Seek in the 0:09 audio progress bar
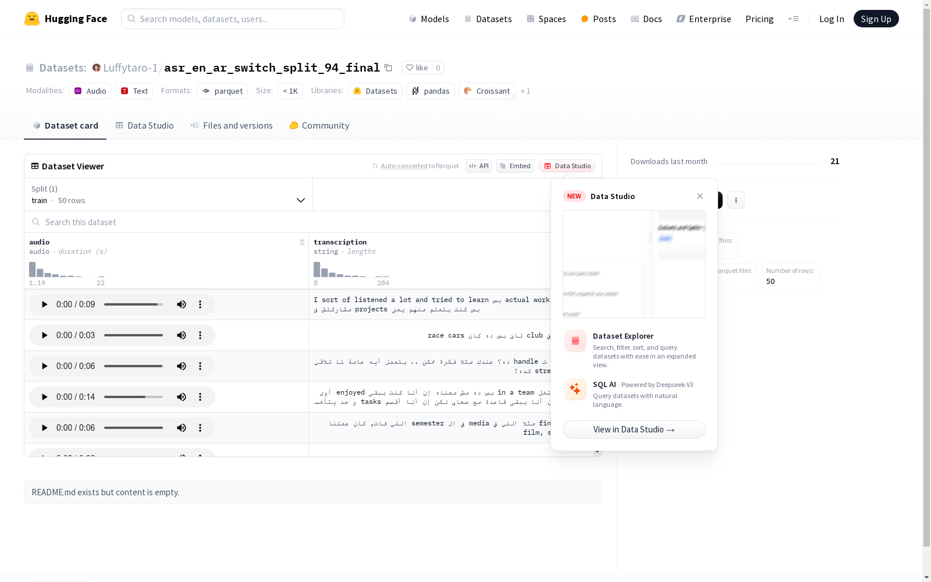Image resolution: width=931 pixels, height=582 pixels. pos(133,304)
